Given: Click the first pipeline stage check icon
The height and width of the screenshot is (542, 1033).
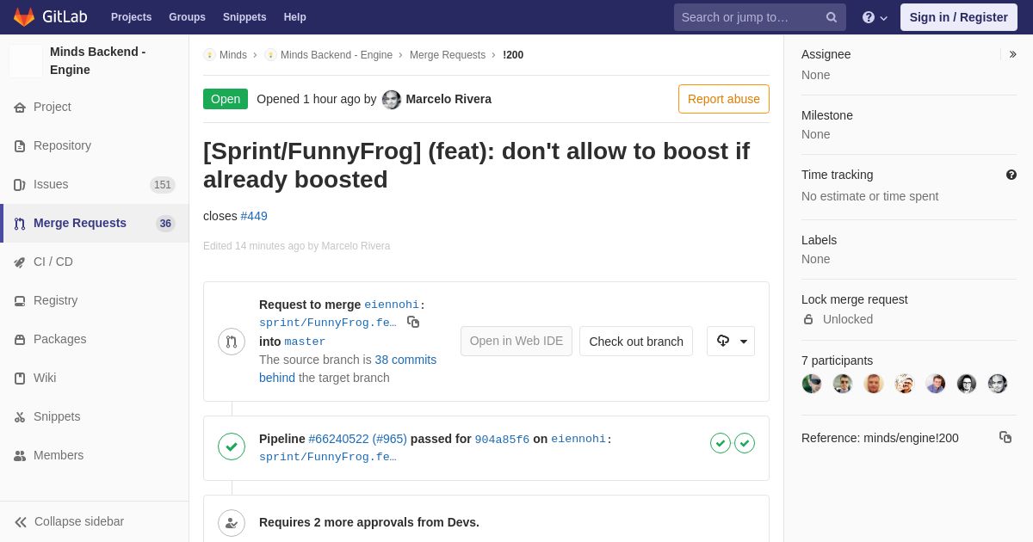Looking at the screenshot, I should (x=721, y=443).
